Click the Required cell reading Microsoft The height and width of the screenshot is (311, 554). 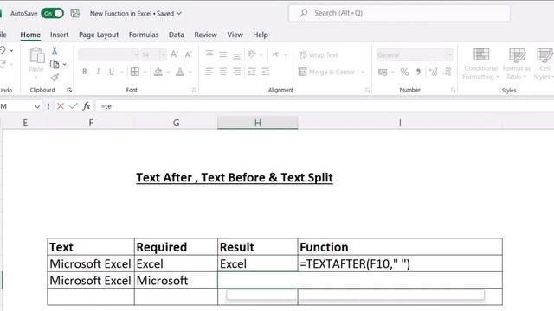coord(176,280)
